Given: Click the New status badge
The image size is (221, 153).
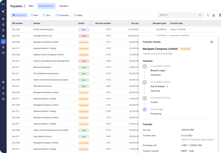Looking at the screenshot, I should point(84,30).
